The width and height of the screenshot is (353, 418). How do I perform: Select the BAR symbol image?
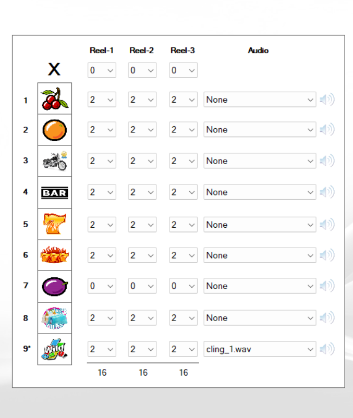point(55,193)
